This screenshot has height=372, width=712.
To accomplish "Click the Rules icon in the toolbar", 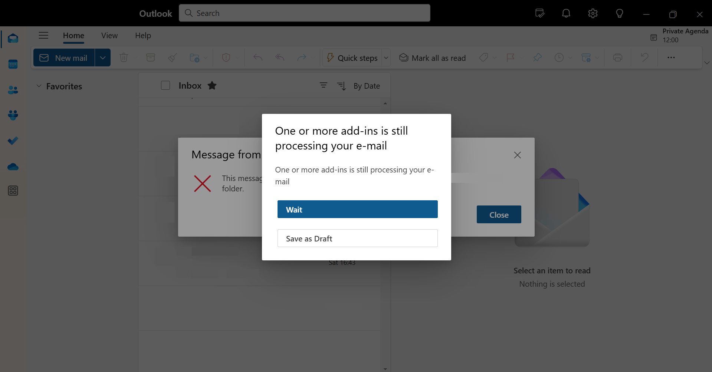I will point(586,57).
